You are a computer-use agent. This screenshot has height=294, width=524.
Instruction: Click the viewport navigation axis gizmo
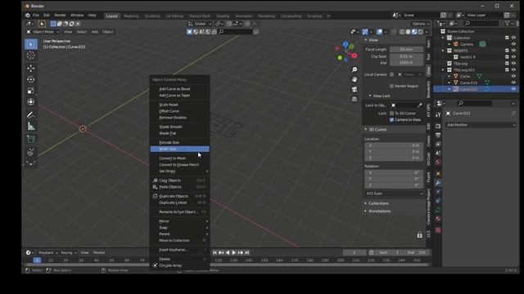tap(346, 51)
